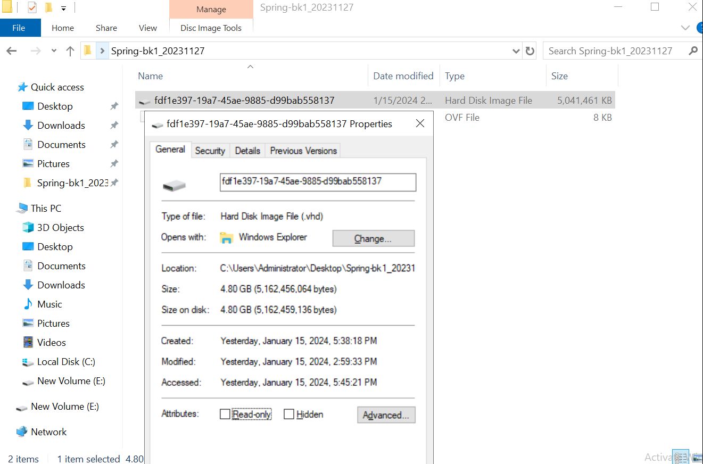Click the breadcrumb chevron before Spring-bk1_20231127
The width and height of the screenshot is (703, 464).
click(x=102, y=51)
